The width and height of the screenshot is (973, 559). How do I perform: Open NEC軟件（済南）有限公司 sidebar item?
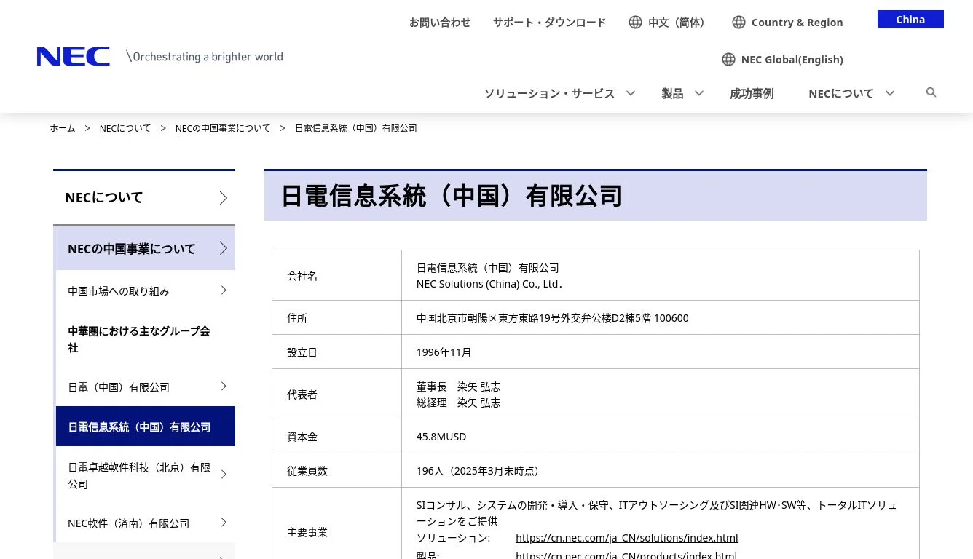[x=146, y=523]
